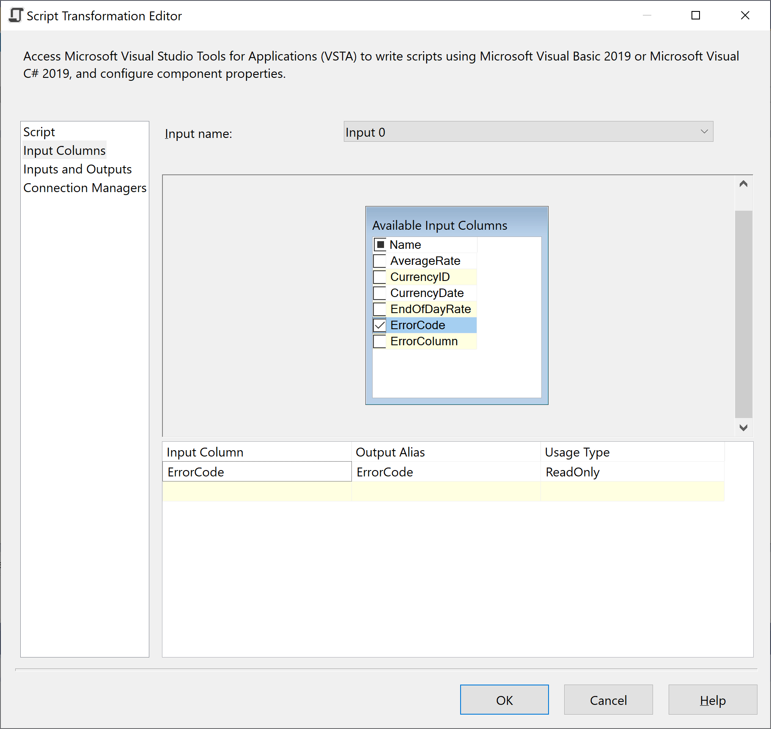Select the EndOfDayRate column label
The height and width of the screenshot is (729, 771).
pyautogui.click(x=431, y=309)
